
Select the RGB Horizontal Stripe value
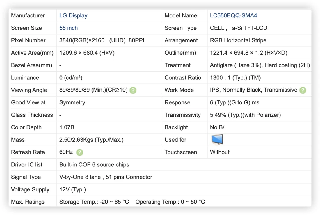coord(238,40)
